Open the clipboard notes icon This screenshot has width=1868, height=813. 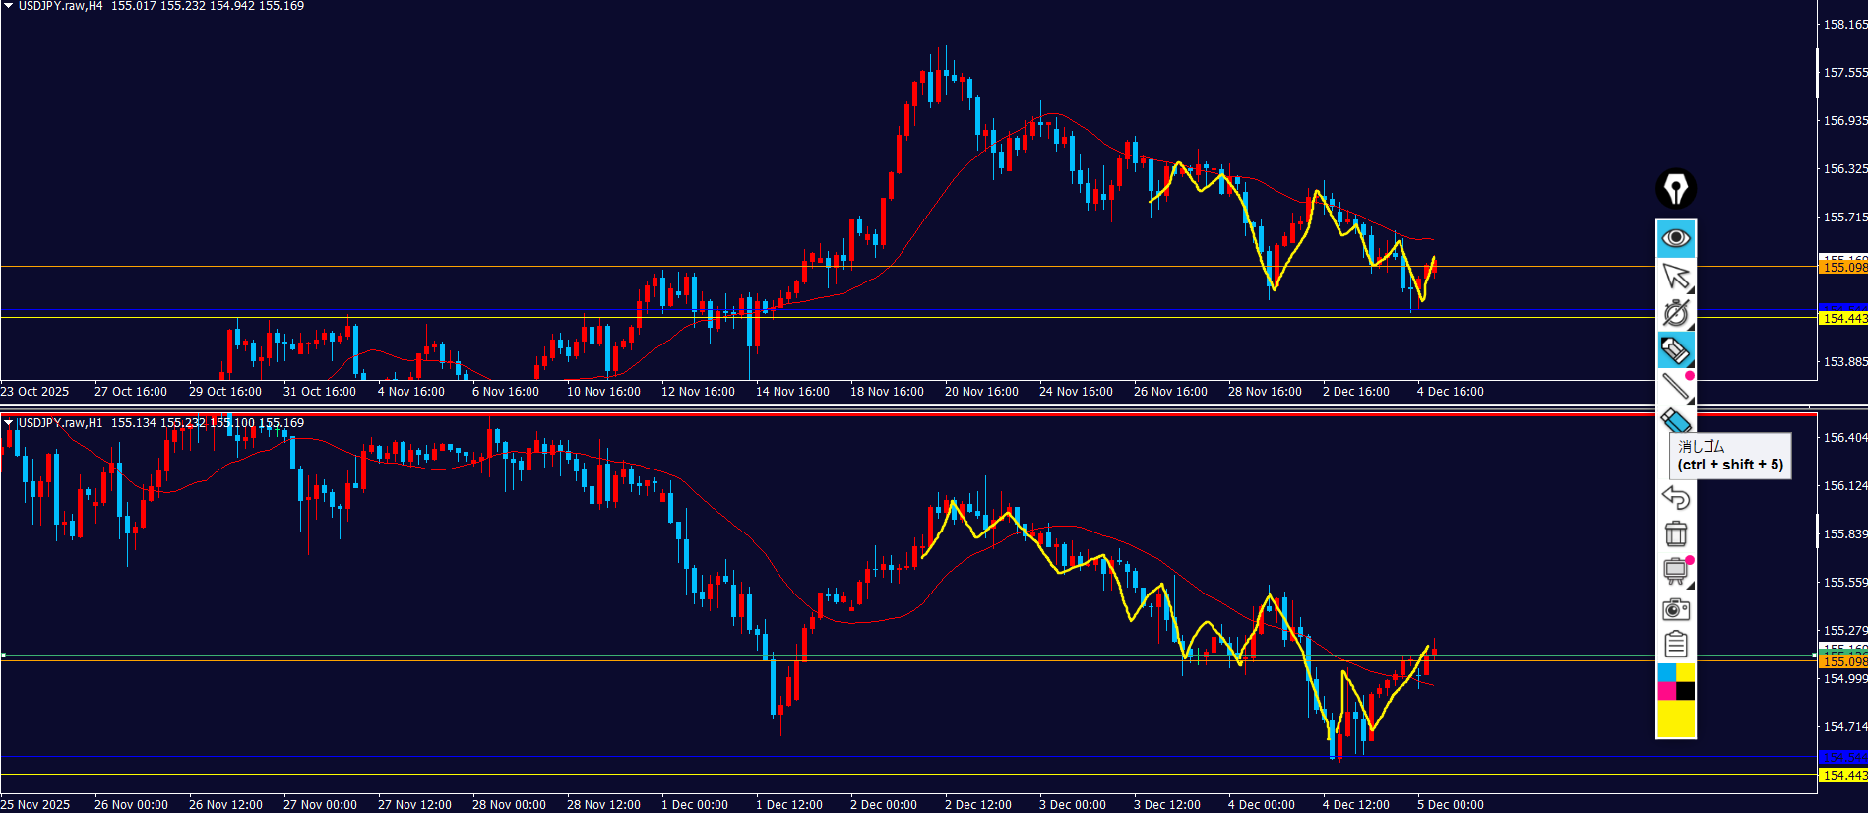(1675, 645)
